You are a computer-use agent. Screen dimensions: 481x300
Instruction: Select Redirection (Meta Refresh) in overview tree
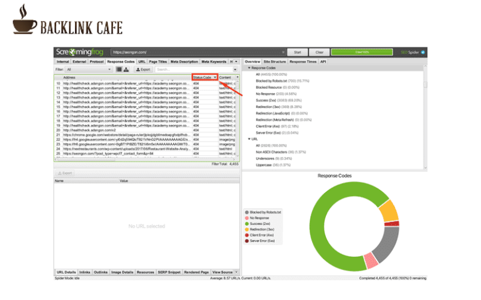point(283,119)
